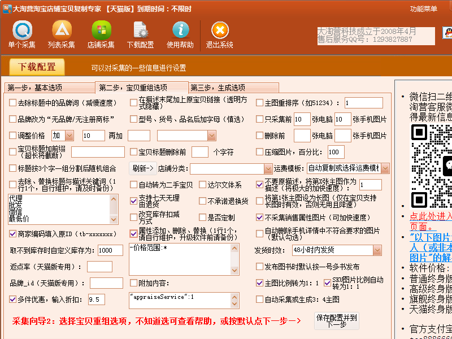
Task: Click the 刷新 button
Action: pyautogui.click(x=143, y=168)
